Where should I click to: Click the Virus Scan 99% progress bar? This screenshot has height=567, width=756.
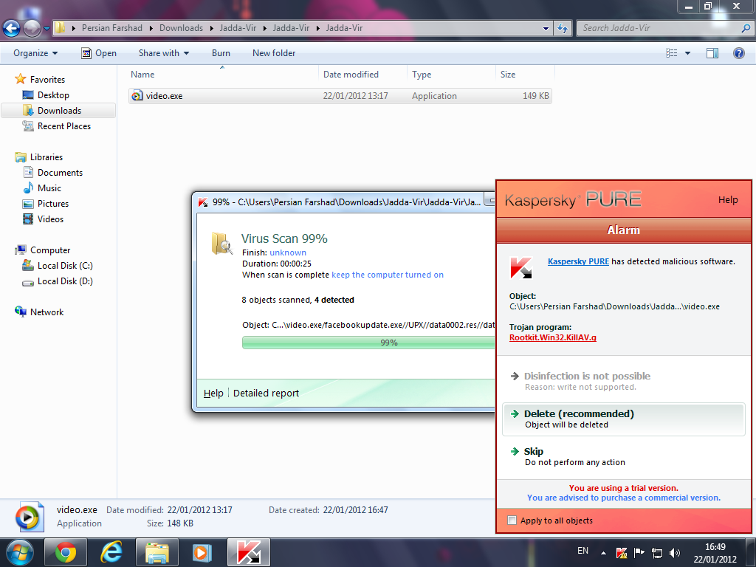369,343
